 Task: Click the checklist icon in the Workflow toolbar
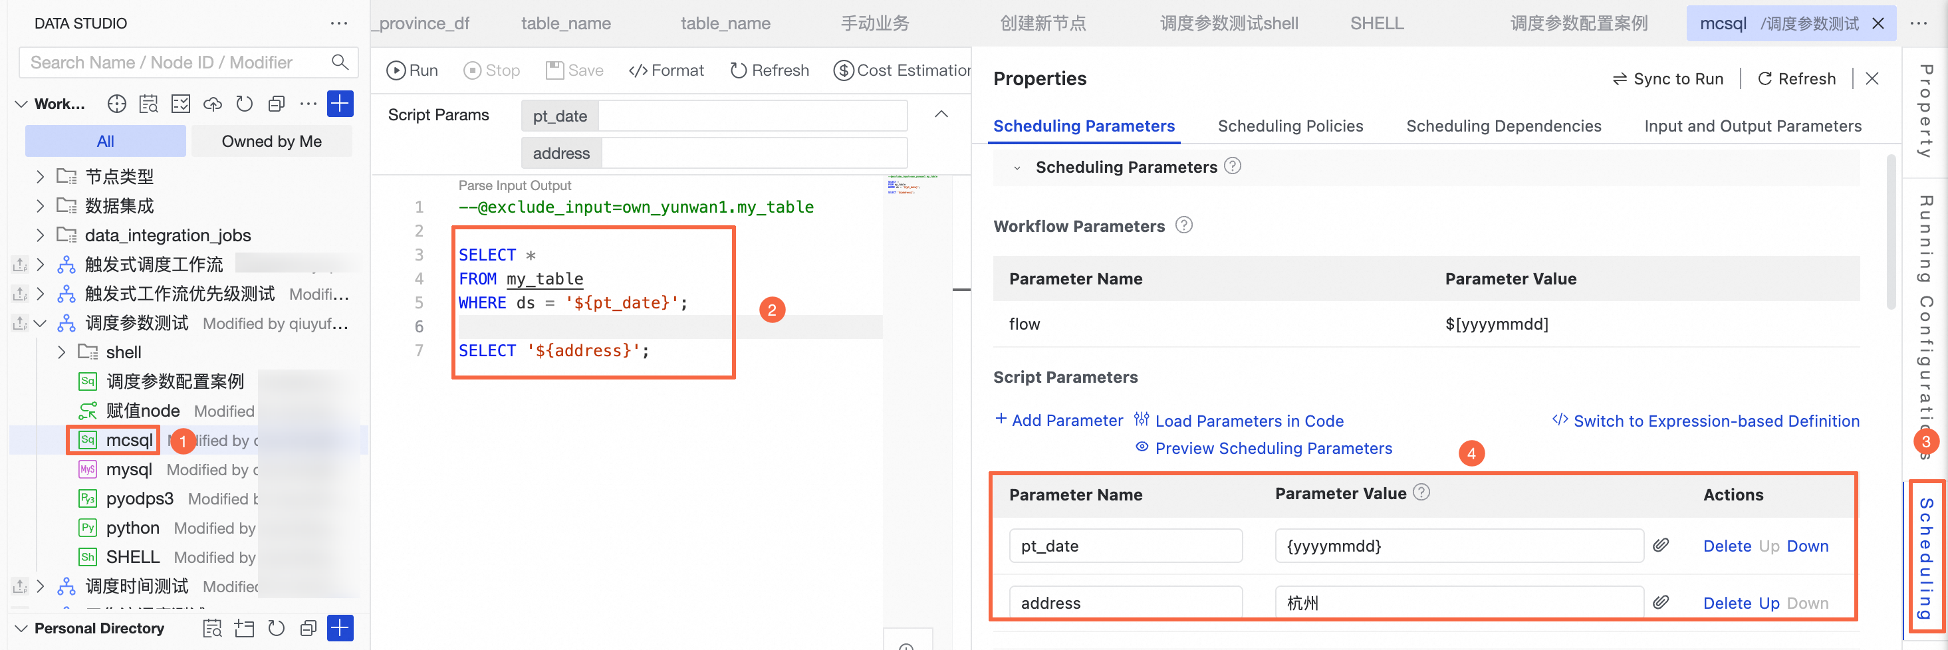click(x=181, y=104)
